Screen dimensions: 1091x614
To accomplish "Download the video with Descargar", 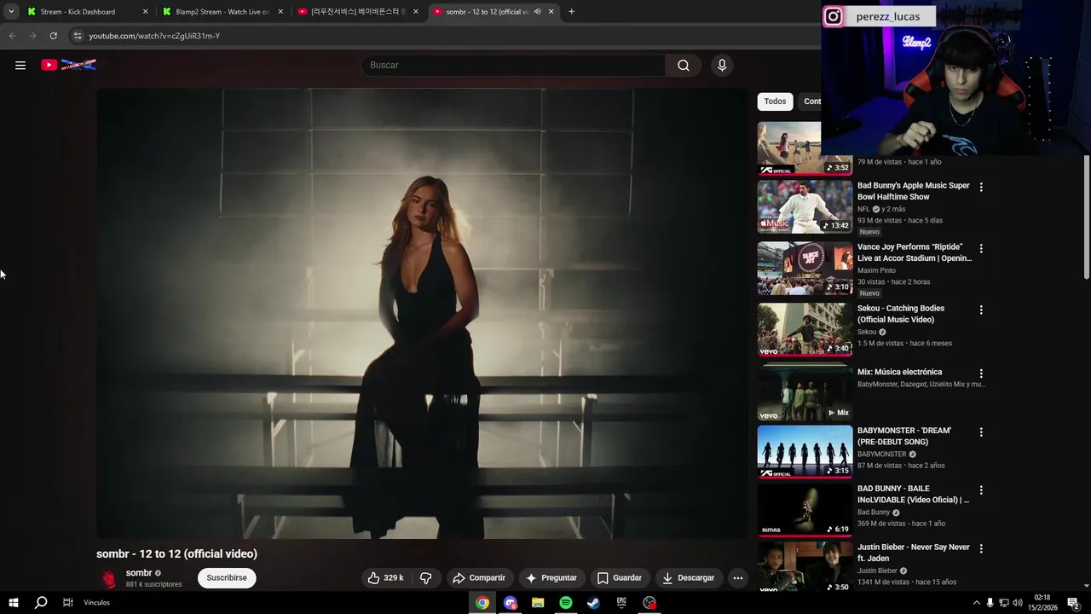I will [x=689, y=577].
